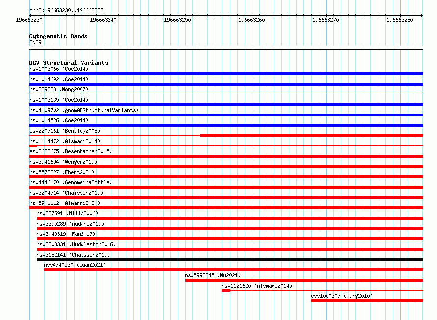The height and width of the screenshot is (320, 437).
Task: Click the nsv1014526 (Coe2014) label
Action: pos(59,120)
